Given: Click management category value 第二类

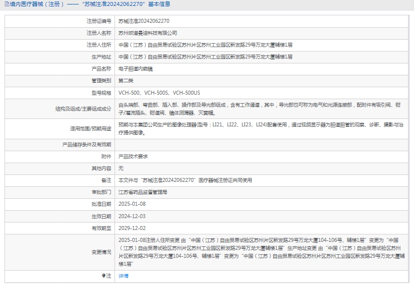Looking at the screenshot, I should coord(126,81).
